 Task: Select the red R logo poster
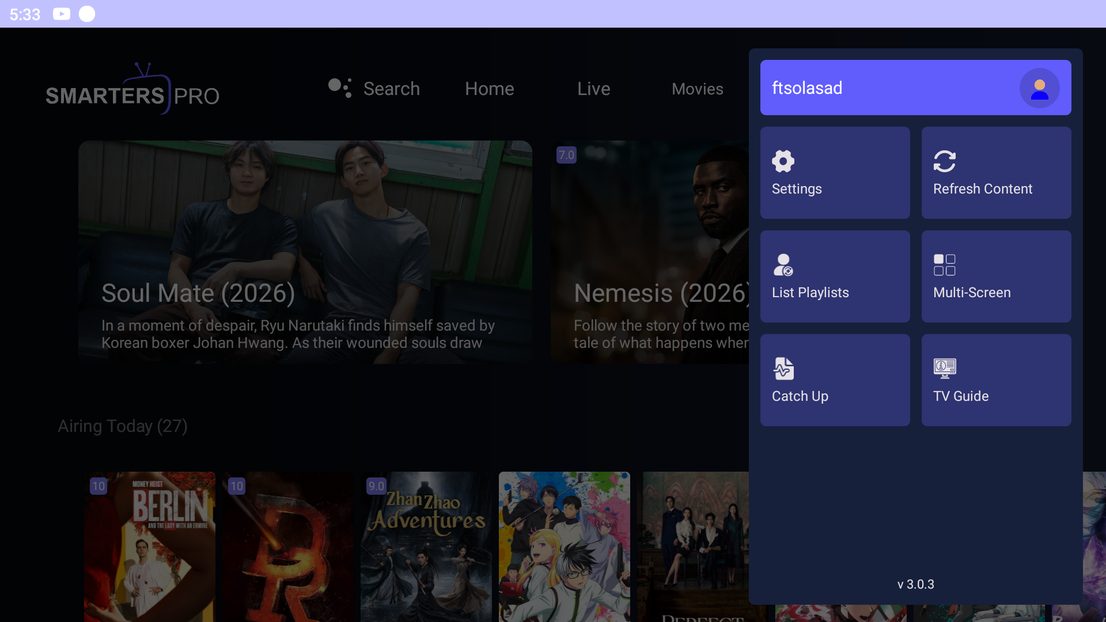pyautogui.click(x=288, y=547)
